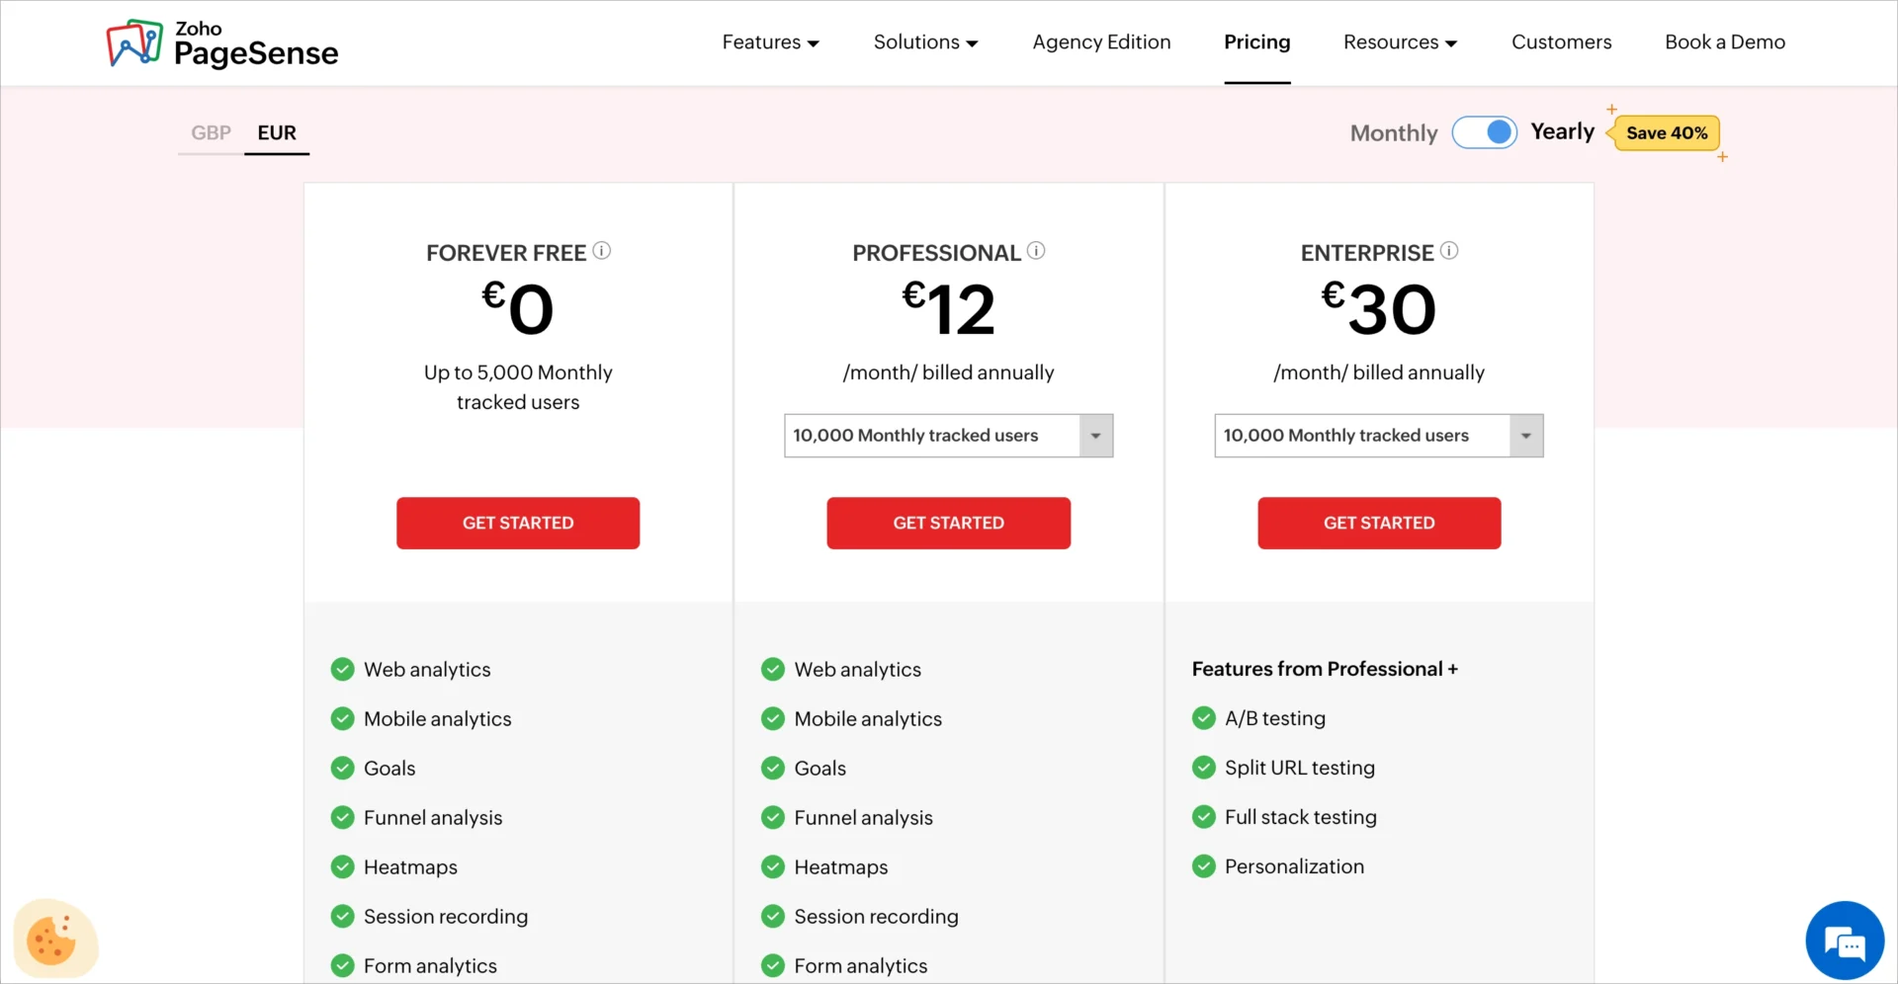
Task: Open the Agency Edition page
Action: pos(1101,42)
